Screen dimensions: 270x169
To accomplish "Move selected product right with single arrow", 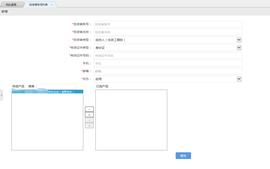I will (89, 109).
